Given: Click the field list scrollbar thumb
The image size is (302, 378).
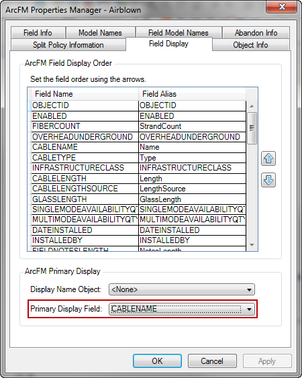Looking at the screenshot, I should [x=252, y=128].
